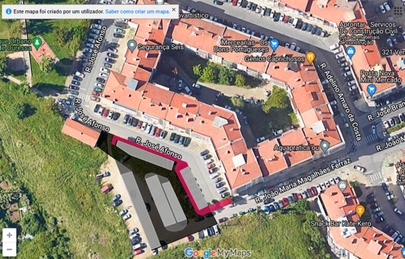Click 'Mercearias - Os Bons Portugueses' label
Viewport: 405px width, 259px height.
click(241, 46)
